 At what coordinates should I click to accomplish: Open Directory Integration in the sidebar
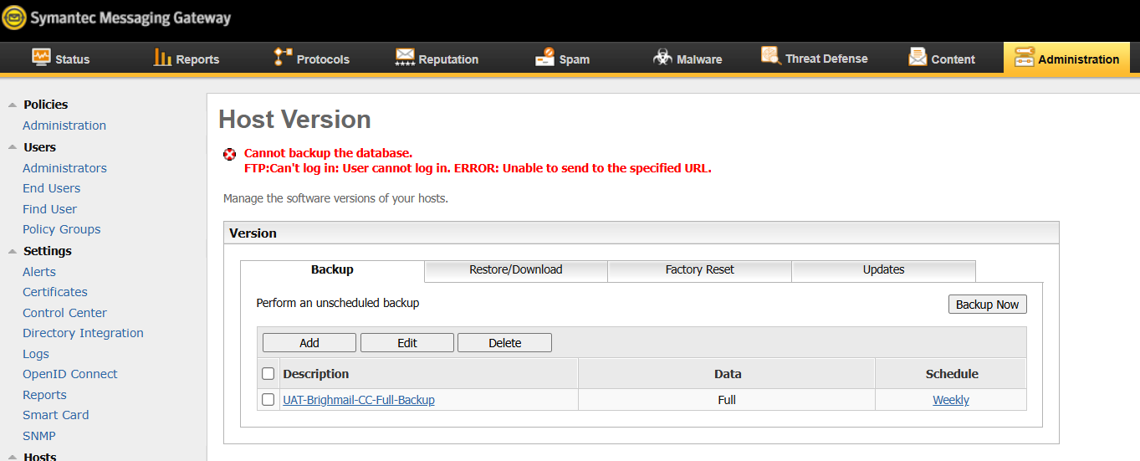(x=83, y=333)
